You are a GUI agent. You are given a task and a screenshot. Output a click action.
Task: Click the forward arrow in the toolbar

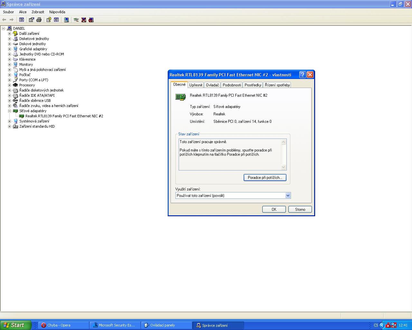tap(12, 20)
